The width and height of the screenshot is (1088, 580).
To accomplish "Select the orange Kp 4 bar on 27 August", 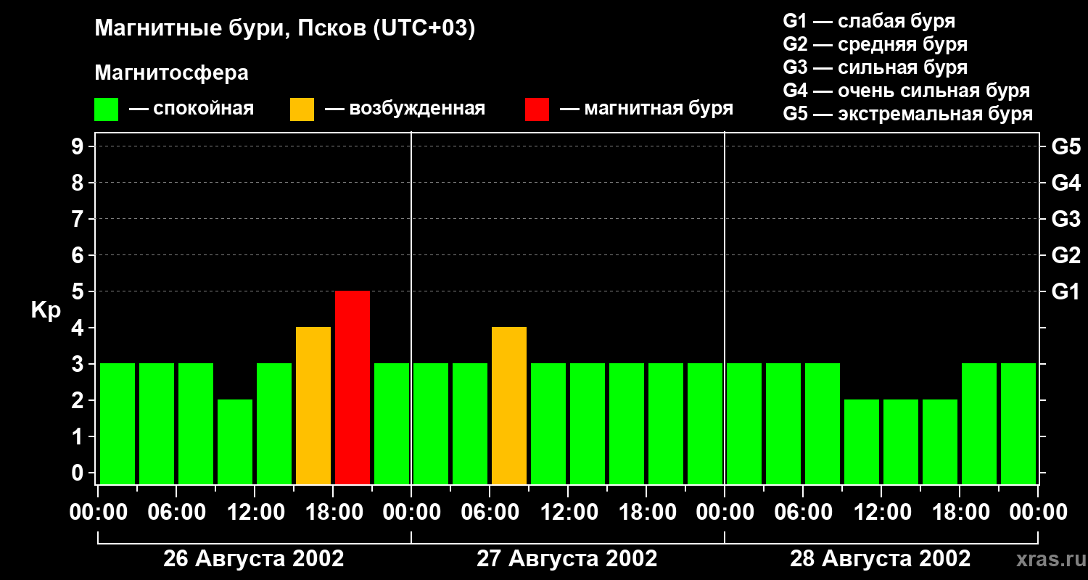I will (509, 406).
